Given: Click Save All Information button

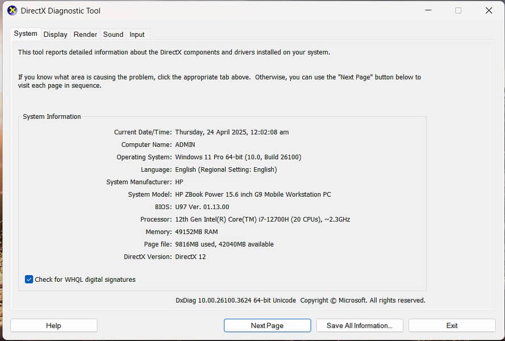Looking at the screenshot, I should pyautogui.click(x=359, y=326).
